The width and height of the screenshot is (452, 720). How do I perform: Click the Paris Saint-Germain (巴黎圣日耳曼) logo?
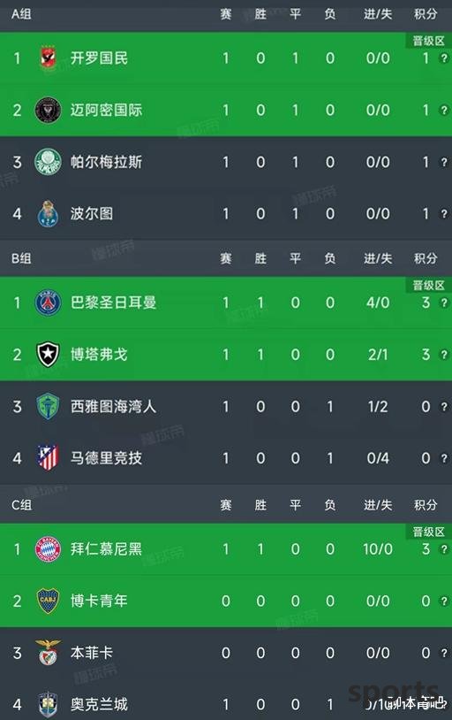coord(48,303)
